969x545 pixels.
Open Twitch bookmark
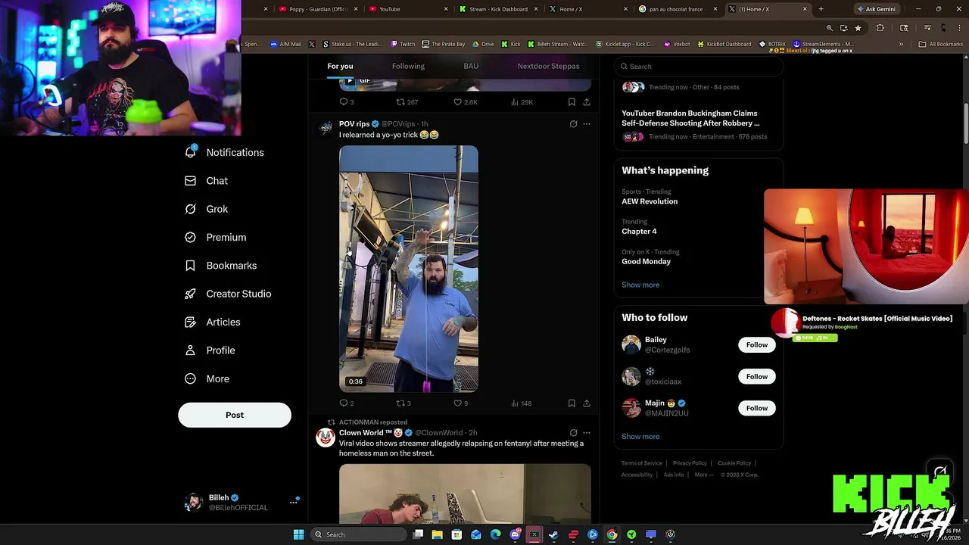tap(403, 44)
